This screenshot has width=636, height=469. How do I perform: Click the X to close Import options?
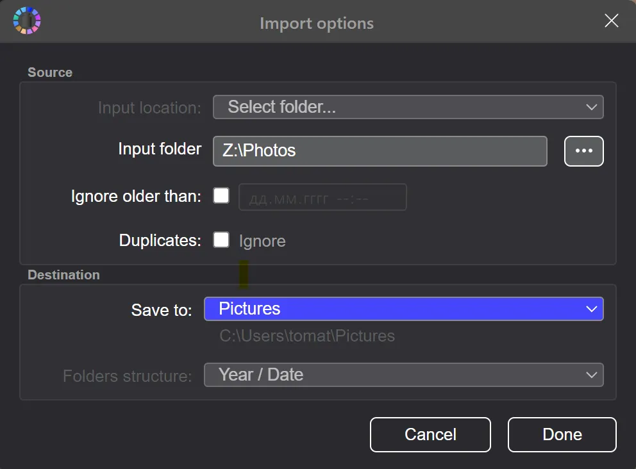610,21
